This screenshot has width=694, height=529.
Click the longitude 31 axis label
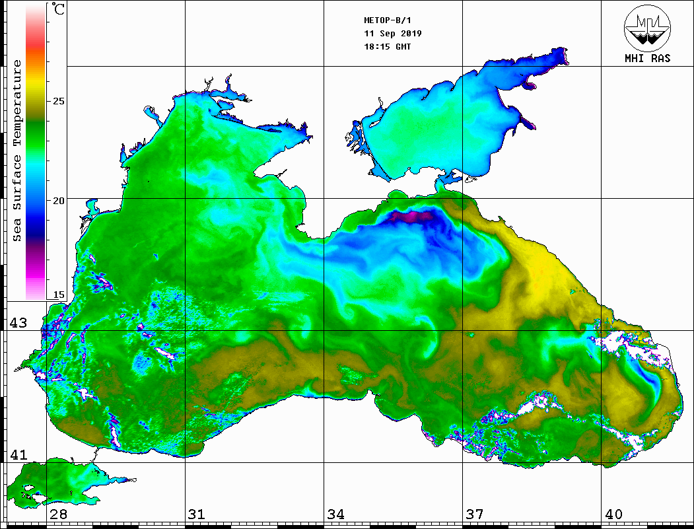point(196,514)
